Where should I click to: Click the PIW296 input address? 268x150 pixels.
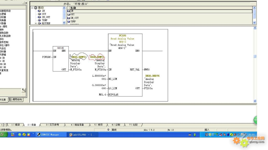[x=46, y=57]
